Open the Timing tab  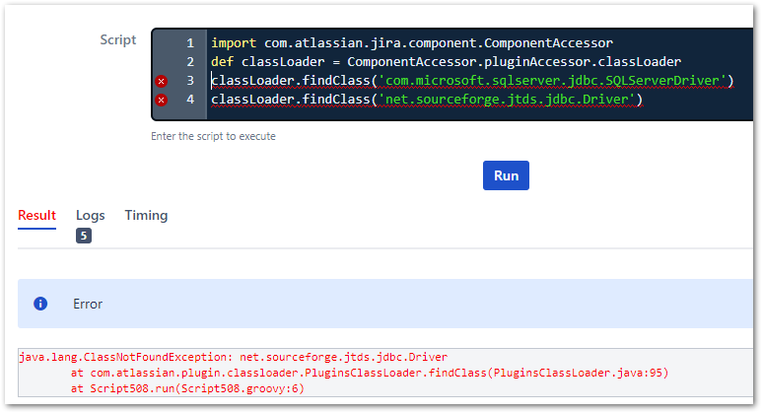(x=146, y=215)
